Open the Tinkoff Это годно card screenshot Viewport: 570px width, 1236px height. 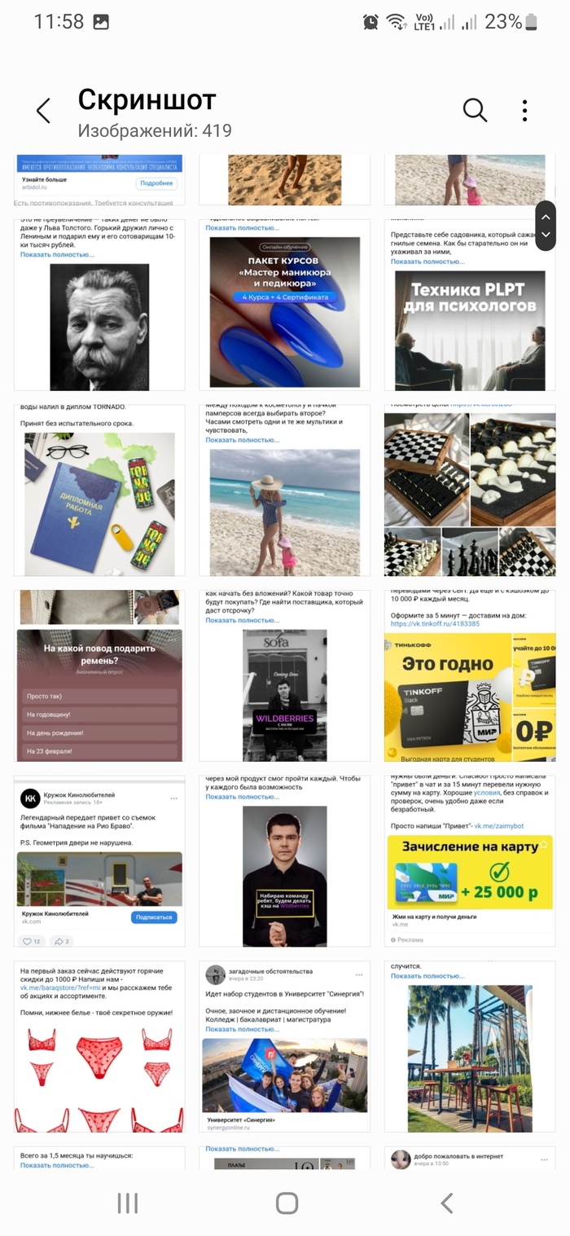click(470, 676)
